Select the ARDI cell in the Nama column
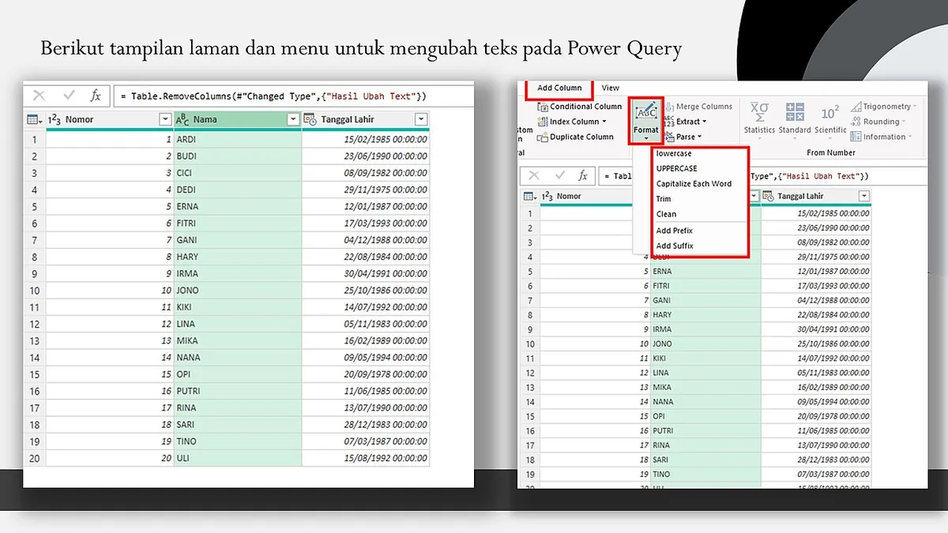Screen dimensions: 948x533 coord(238,140)
